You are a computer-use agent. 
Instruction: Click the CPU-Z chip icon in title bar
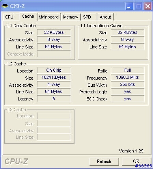pos(5,6)
